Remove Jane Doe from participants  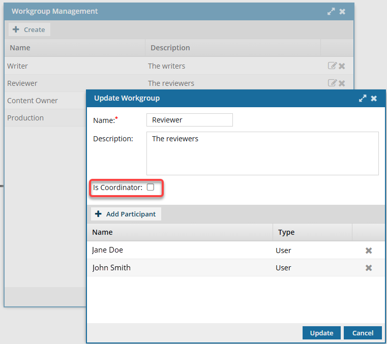[369, 251]
